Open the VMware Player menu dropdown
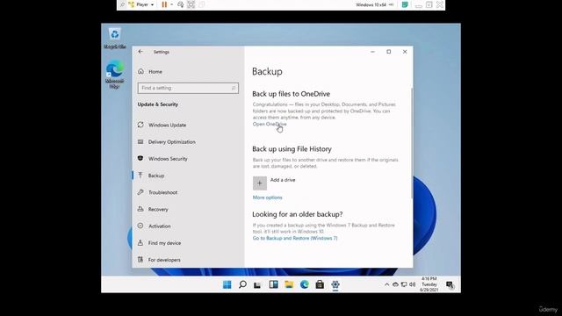Screen dimensions: 562x316 [141, 4]
